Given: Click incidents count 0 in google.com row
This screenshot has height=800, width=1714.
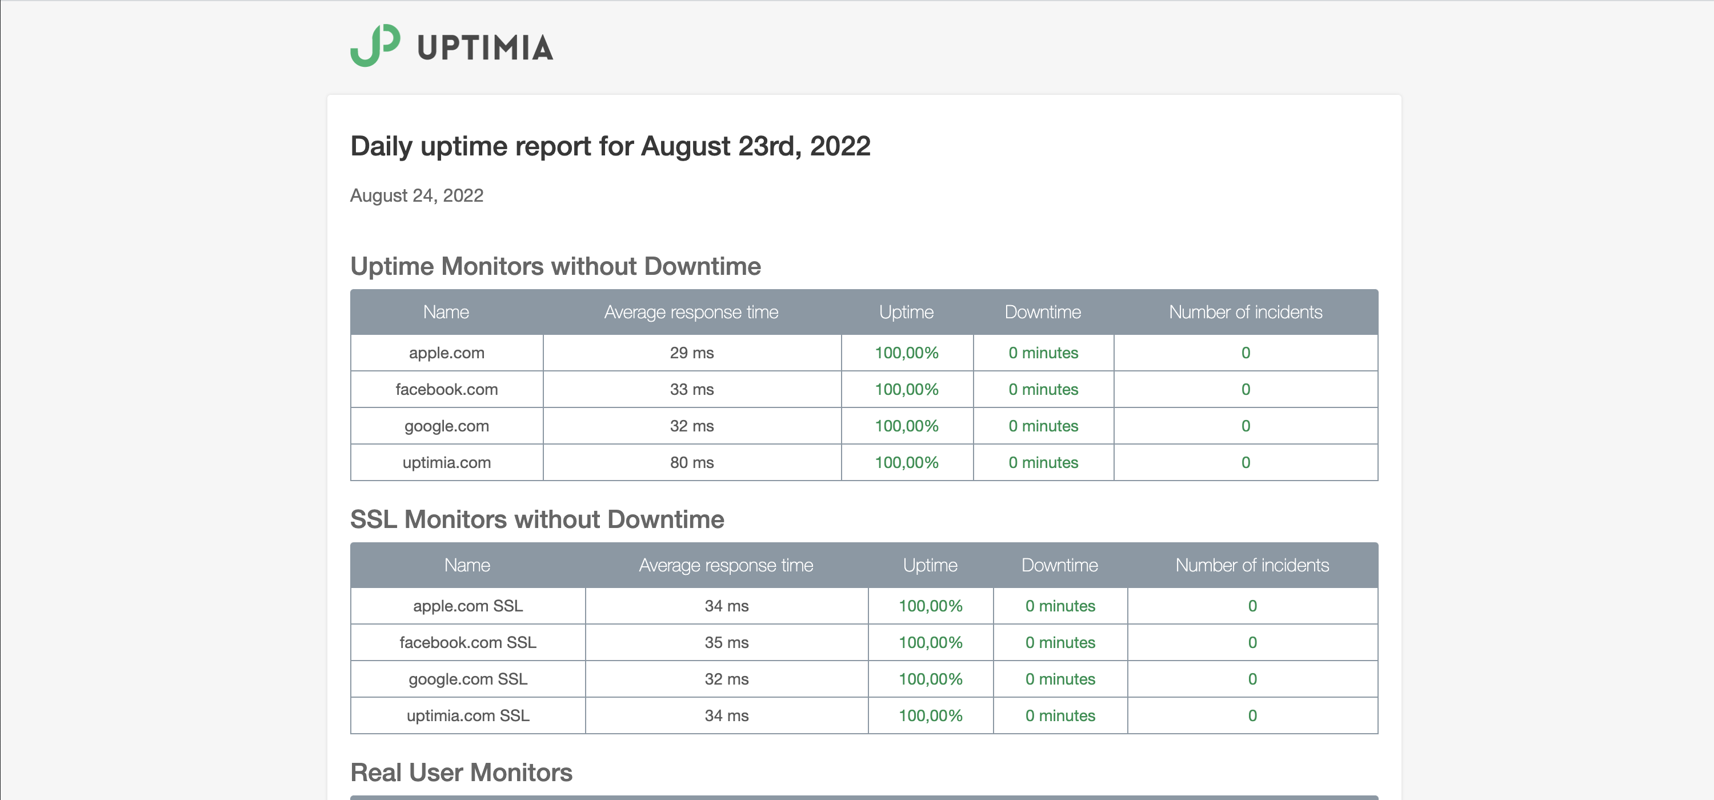Looking at the screenshot, I should (1246, 426).
